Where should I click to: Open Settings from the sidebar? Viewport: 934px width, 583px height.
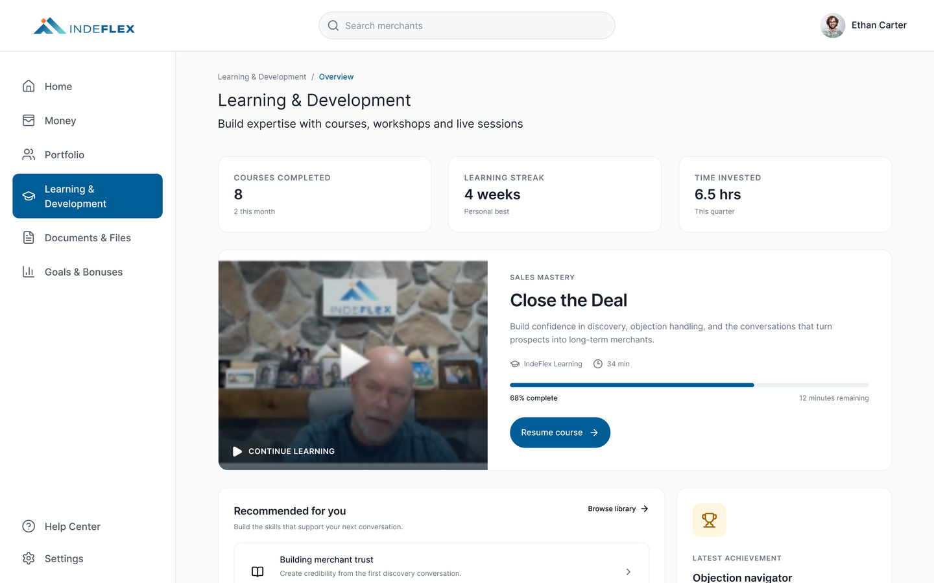[x=88, y=558]
